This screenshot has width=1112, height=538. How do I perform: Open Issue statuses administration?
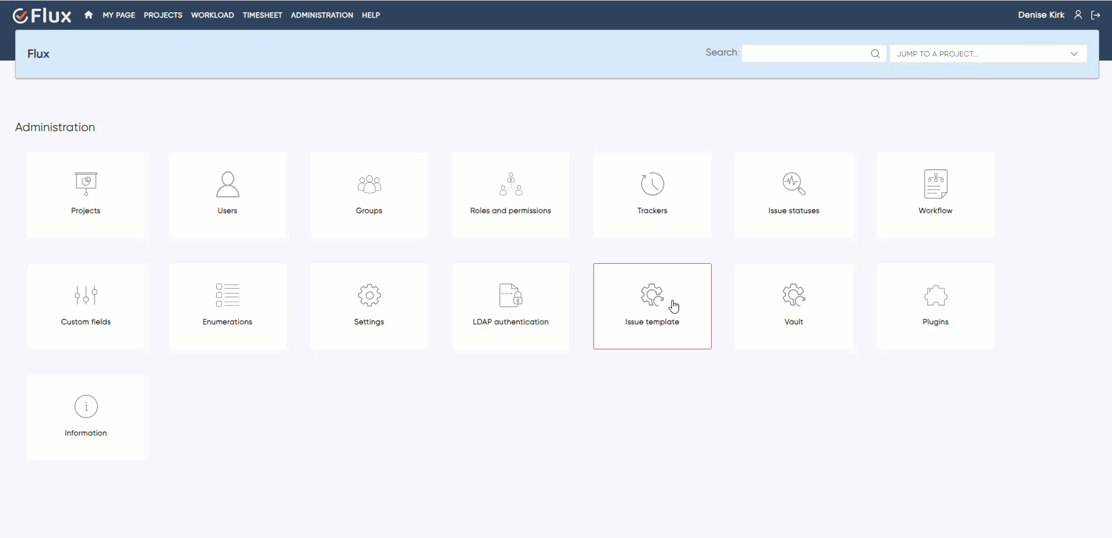pyautogui.click(x=793, y=195)
